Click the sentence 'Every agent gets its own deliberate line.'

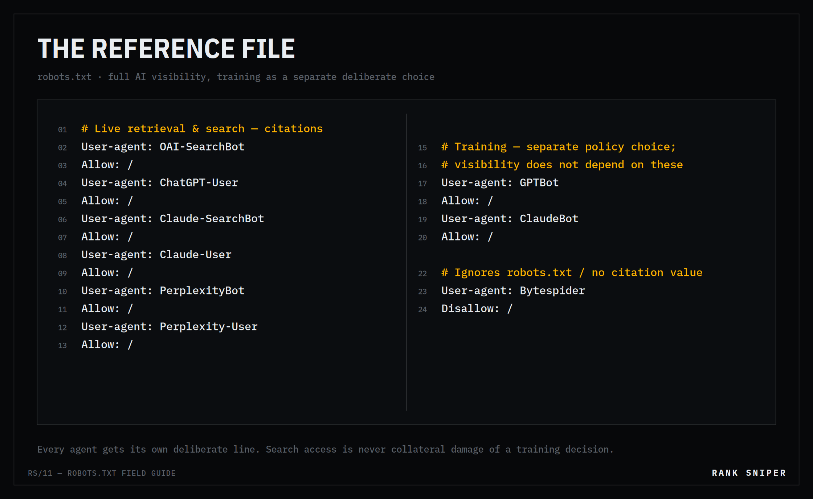click(x=149, y=449)
